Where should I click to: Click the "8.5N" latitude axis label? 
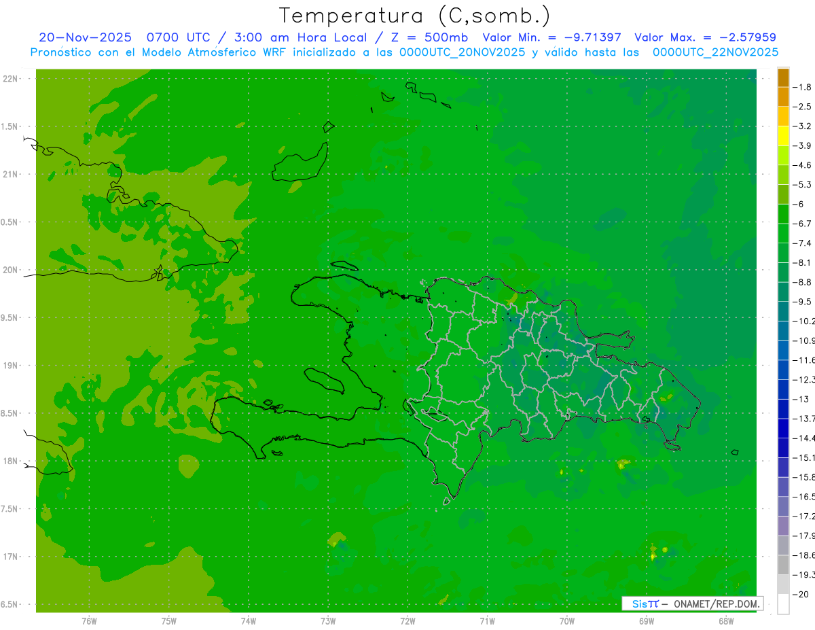tap(10, 414)
